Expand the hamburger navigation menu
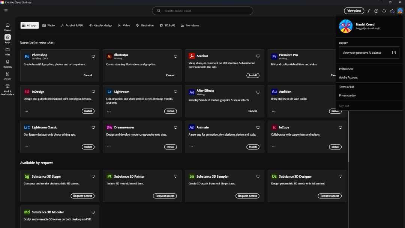This screenshot has height=228, width=405. [6, 11]
